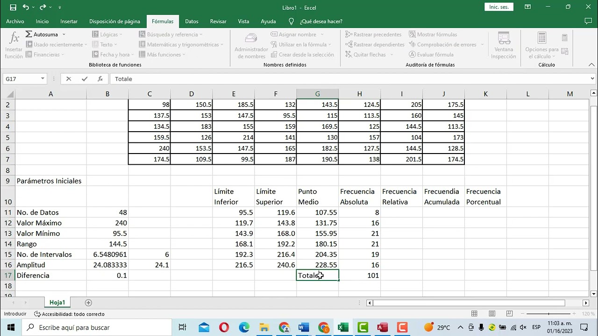The height and width of the screenshot is (336, 598).
Task: Switch to Page Layout view icon
Action: click(492, 314)
